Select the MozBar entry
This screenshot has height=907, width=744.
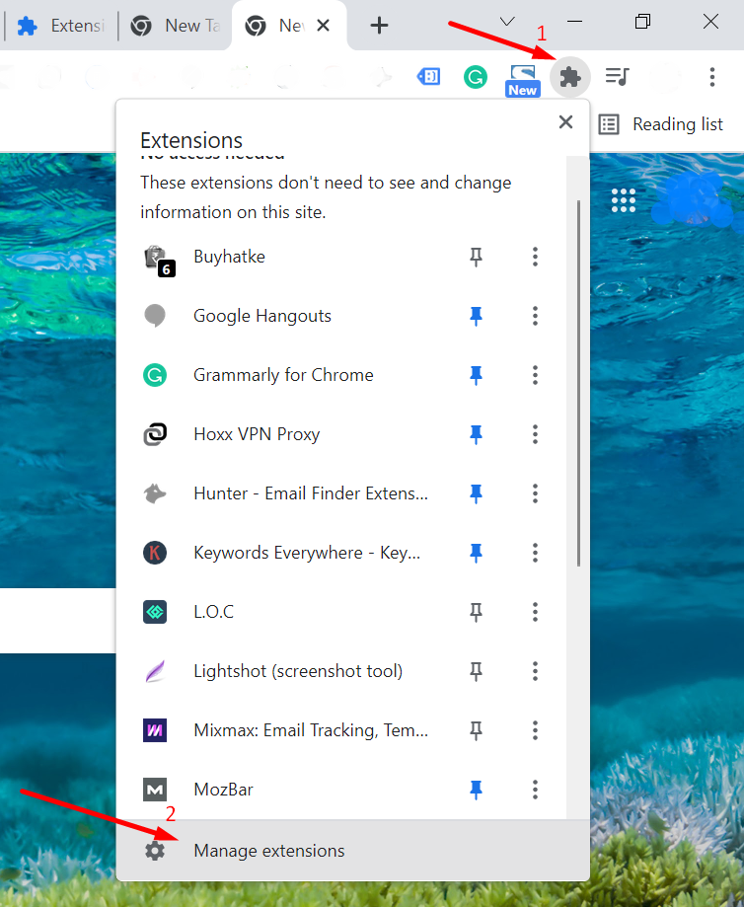click(223, 790)
